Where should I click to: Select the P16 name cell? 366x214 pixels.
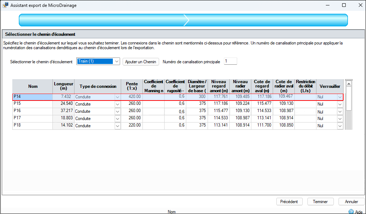coord(33,111)
